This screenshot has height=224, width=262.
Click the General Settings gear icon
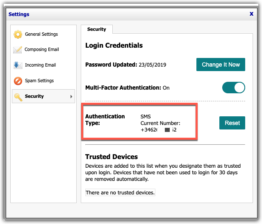(18, 35)
